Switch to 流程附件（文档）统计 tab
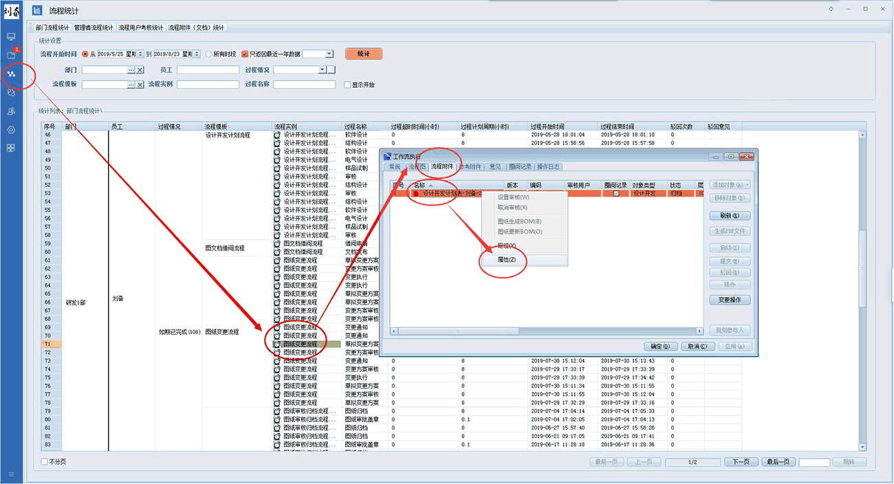Screen dimensions: 894x484 (197, 27)
